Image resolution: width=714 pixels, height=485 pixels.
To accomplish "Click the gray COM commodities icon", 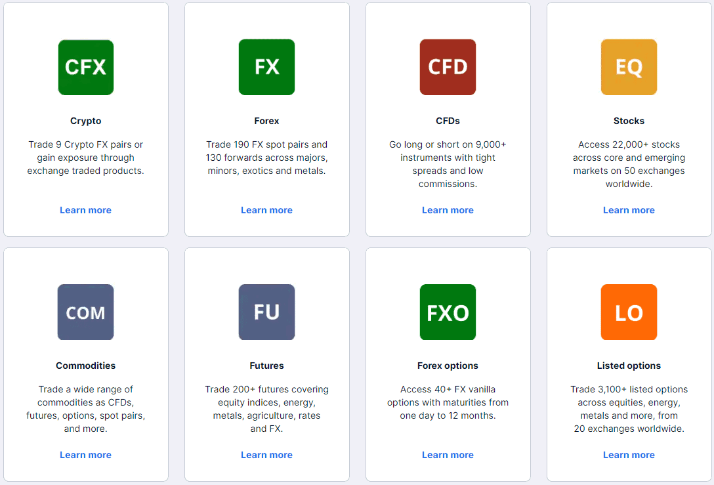I will click(86, 312).
